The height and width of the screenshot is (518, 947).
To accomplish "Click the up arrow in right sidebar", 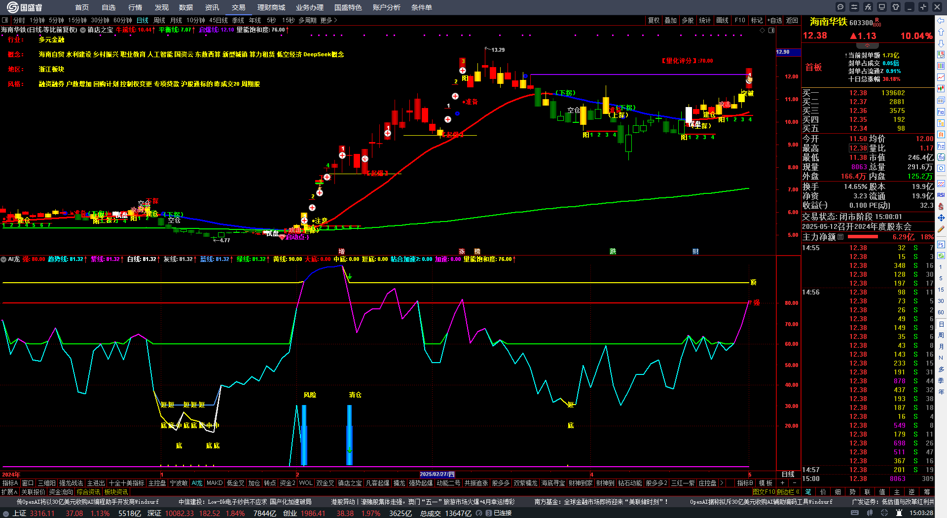I will tap(941, 32).
